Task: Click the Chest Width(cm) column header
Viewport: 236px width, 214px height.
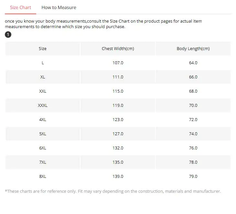Action: [118, 49]
